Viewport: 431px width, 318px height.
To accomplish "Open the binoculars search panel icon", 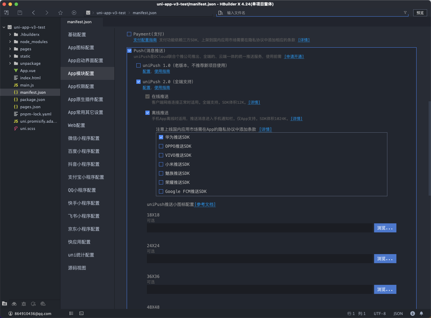I will [14, 304].
